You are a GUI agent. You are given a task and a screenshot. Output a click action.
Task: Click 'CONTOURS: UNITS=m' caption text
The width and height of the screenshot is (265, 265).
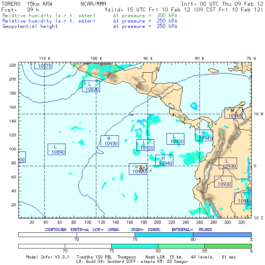[67, 230]
